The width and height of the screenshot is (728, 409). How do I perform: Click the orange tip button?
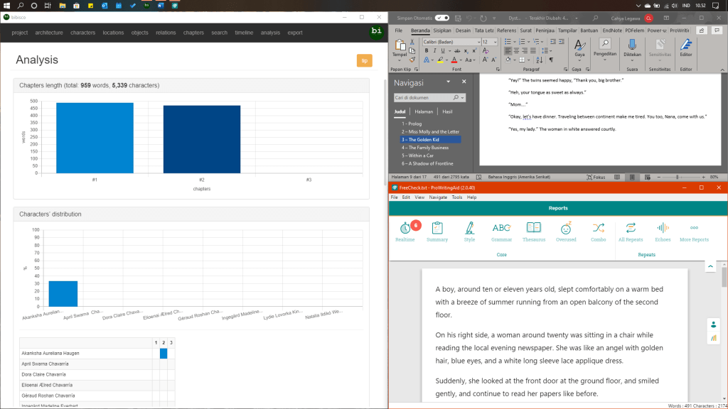(364, 60)
